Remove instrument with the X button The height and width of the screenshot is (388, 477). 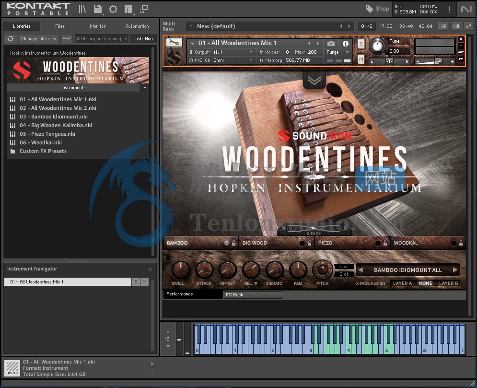[x=461, y=39]
